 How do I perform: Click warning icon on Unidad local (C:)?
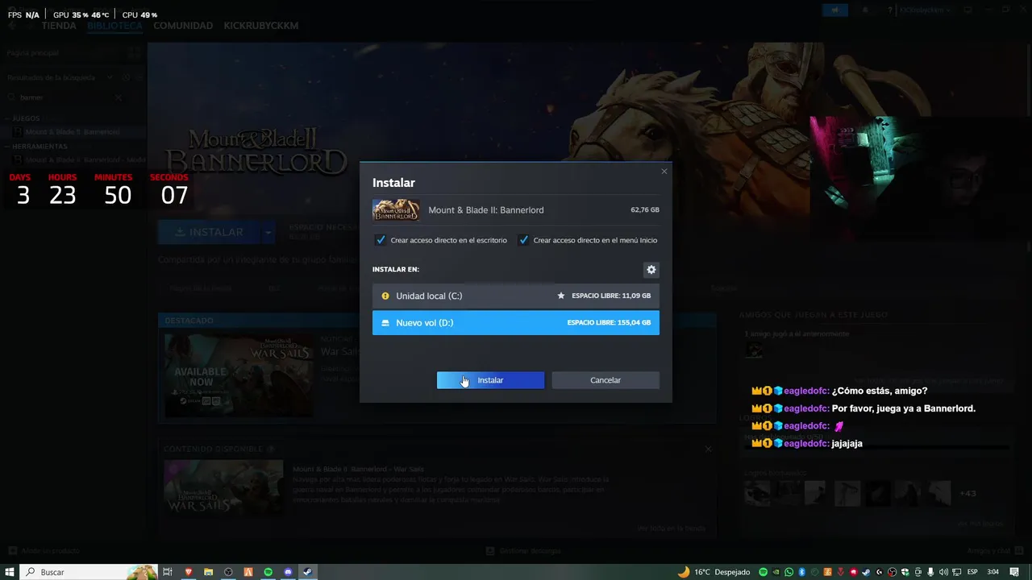point(385,296)
